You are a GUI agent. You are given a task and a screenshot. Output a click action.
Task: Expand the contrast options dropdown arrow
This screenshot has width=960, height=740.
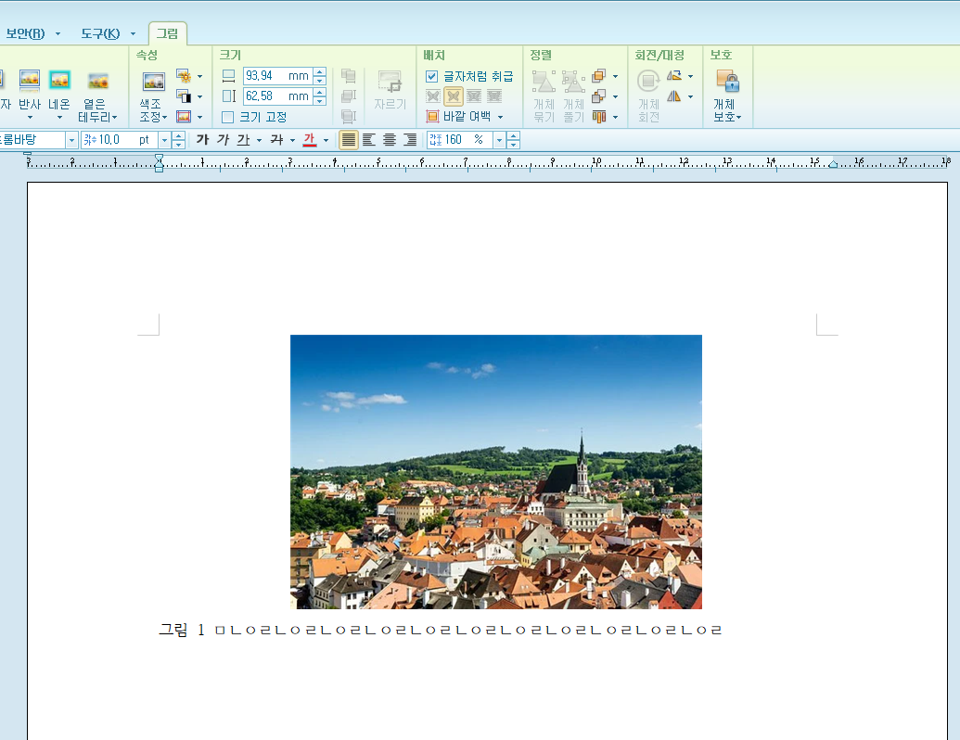(199, 96)
